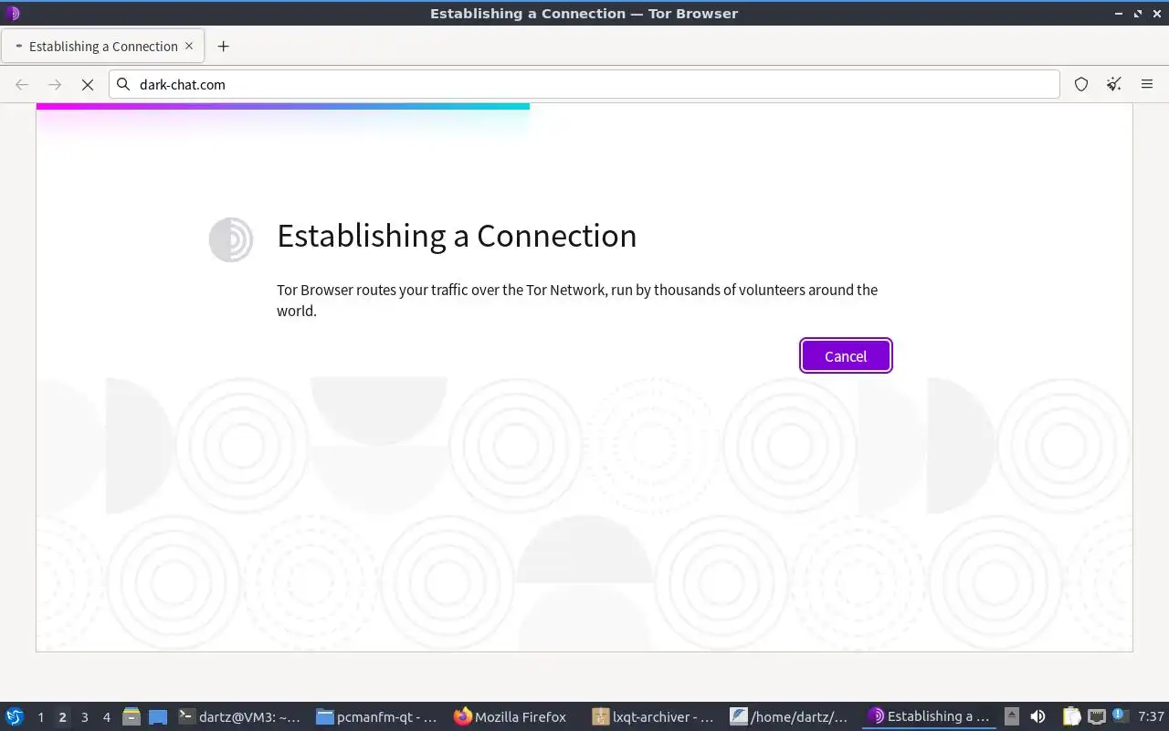The width and height of the screenshot is (1169, 731).
Task: Click the show desktop taskbar icon
Action: pos(158,716)
